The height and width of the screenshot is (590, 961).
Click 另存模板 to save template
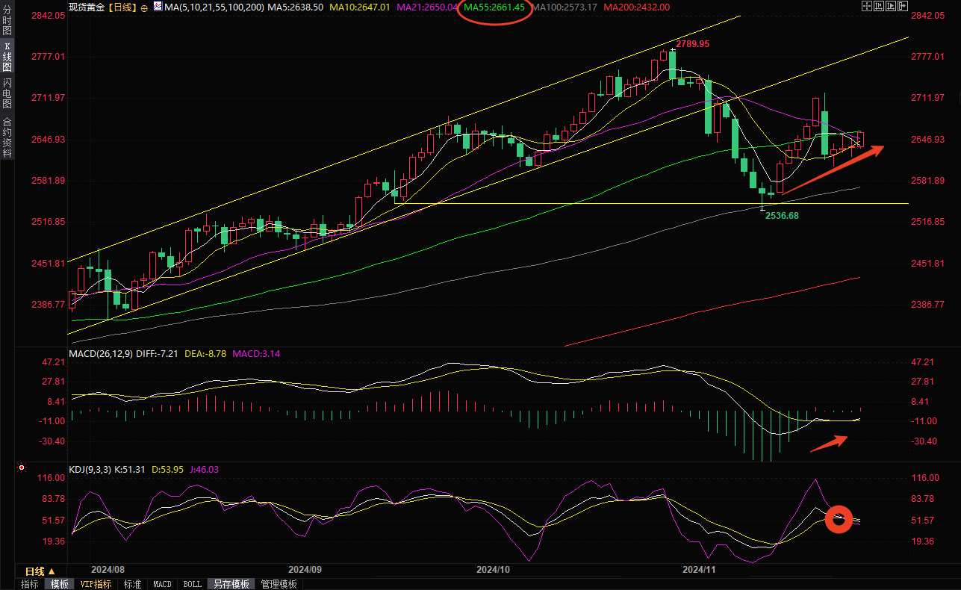(230, 584)
